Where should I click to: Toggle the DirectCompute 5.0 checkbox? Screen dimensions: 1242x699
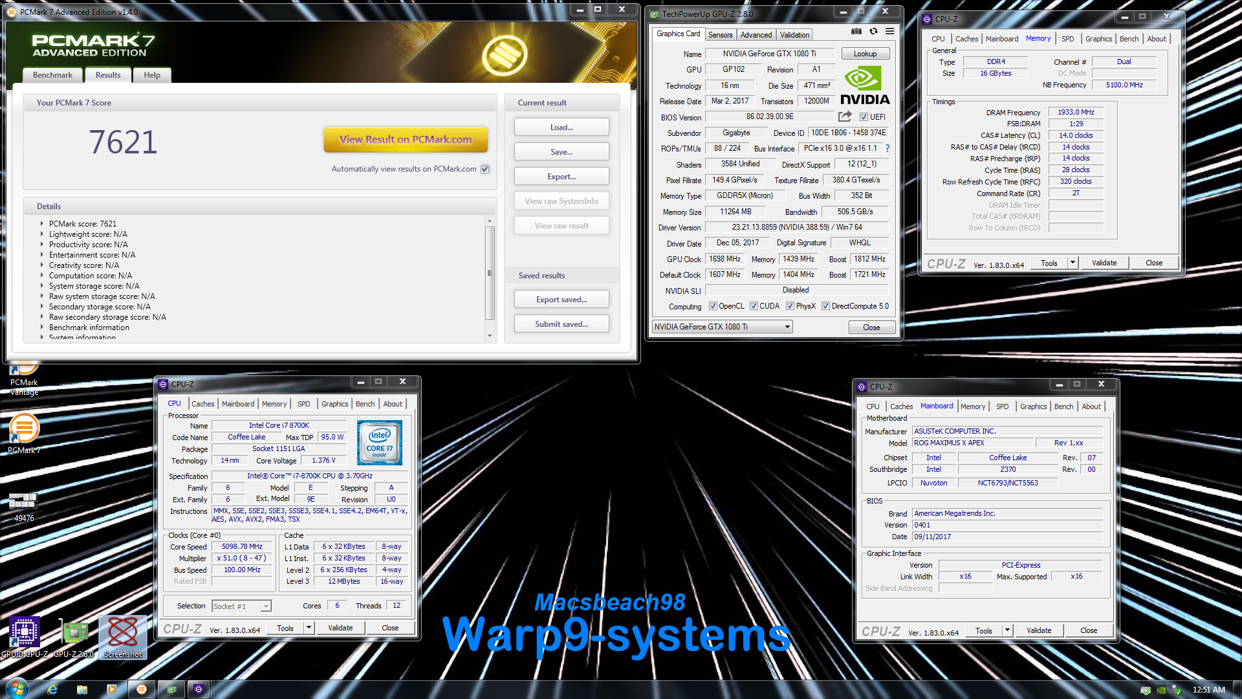tap(825, 306)
